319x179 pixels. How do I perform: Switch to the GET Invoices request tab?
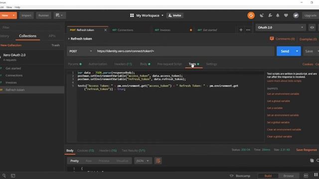pos(172,30)
